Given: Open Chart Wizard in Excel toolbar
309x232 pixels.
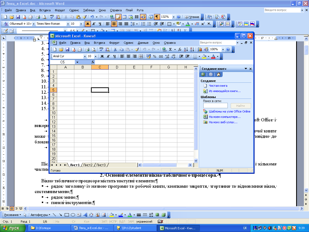Looking at the screenshot, I should tap(200, 49).
